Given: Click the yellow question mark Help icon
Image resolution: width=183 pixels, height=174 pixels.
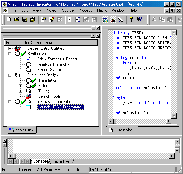Looking at the screenshot, I should click(x=131, y=19).
